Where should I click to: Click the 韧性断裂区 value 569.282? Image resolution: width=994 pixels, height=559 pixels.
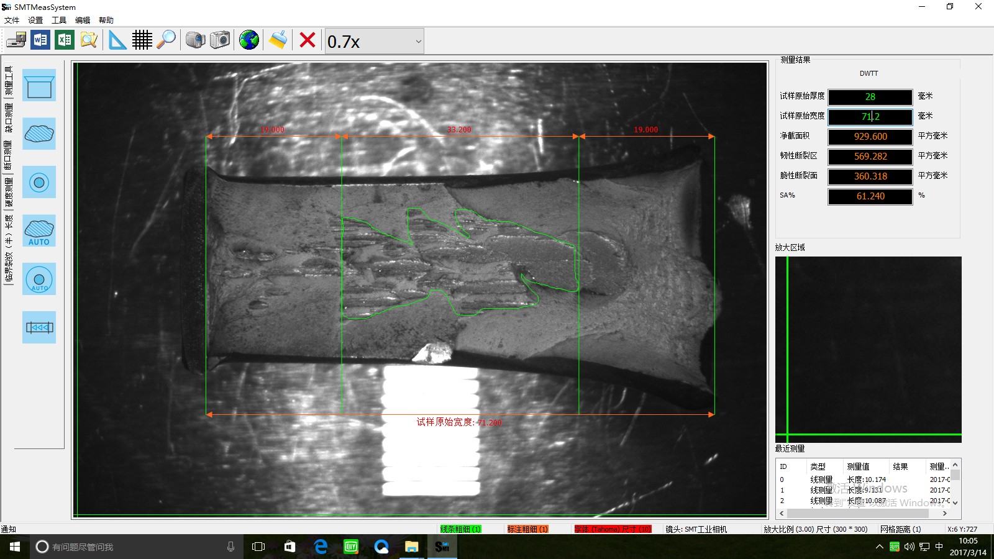click(870, 157)
